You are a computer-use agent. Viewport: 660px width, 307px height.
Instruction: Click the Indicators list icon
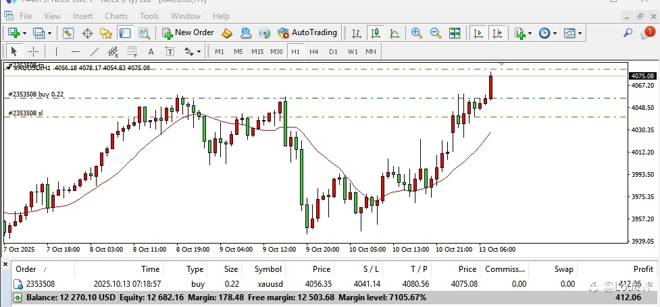[x=520, y=33]
